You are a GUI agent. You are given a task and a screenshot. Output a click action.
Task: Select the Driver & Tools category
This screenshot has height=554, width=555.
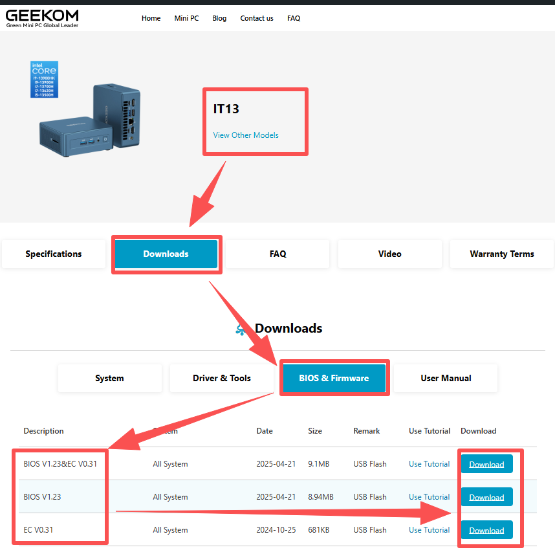click(222, 378)
